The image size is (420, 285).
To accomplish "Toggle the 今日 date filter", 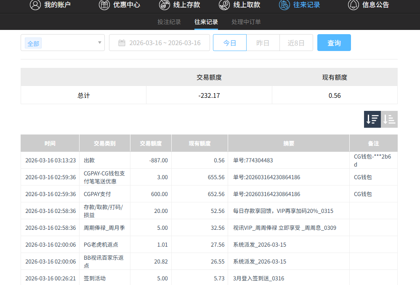I will (229, 42).
